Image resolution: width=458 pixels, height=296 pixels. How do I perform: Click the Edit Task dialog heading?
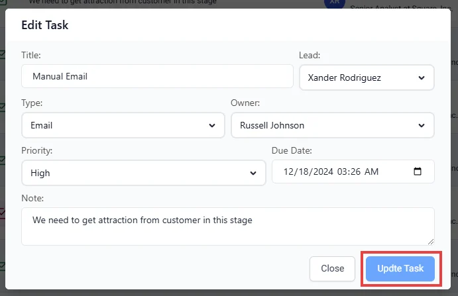(44, 25)
